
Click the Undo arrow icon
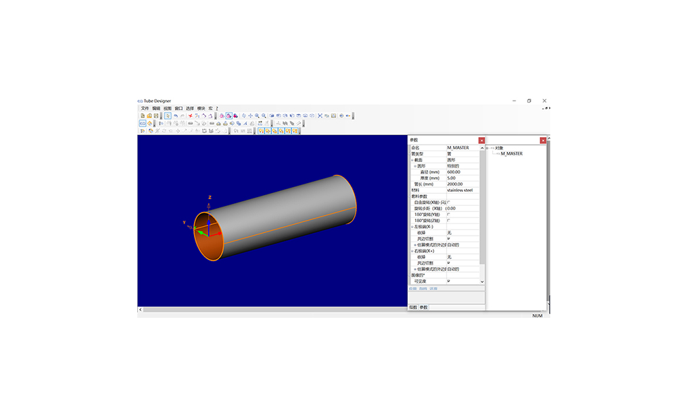pos(176,116)
